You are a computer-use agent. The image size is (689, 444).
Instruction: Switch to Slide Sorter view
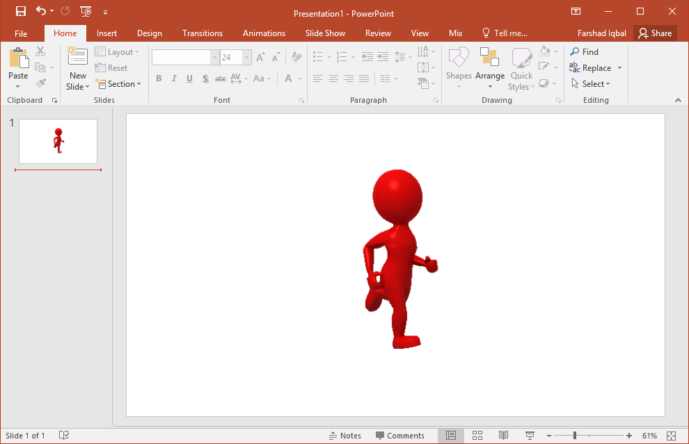click(x=477, y=436)
